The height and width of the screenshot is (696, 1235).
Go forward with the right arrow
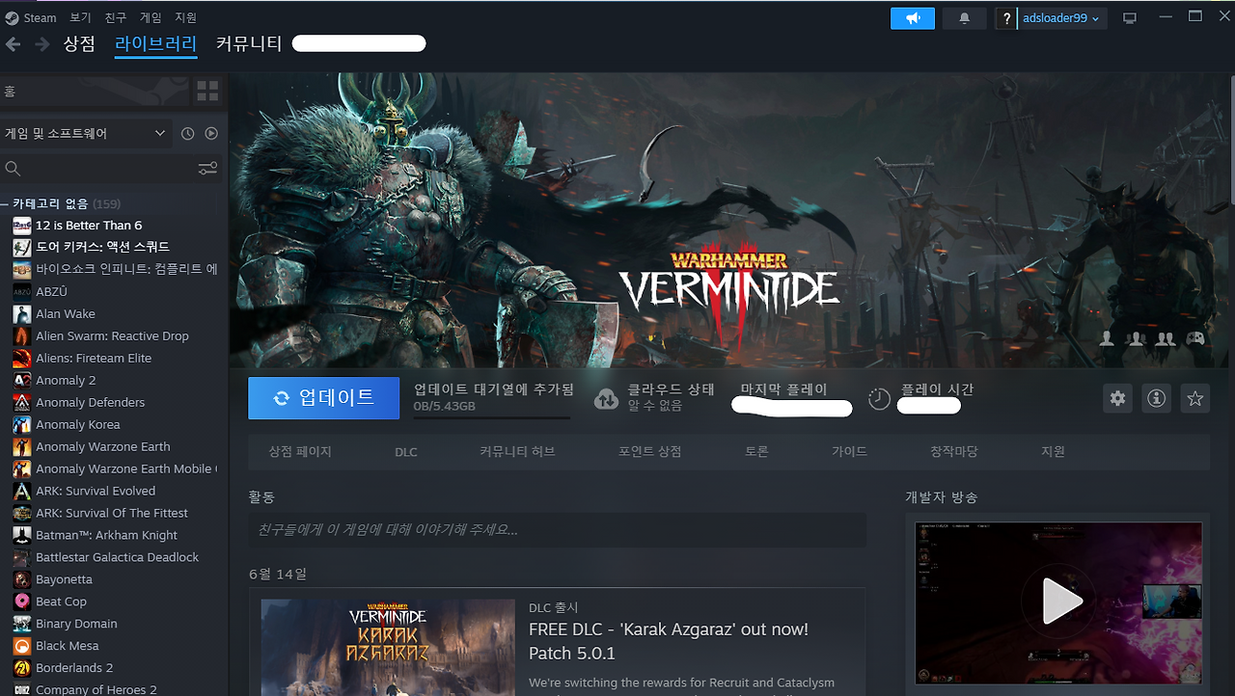point(41,44)
